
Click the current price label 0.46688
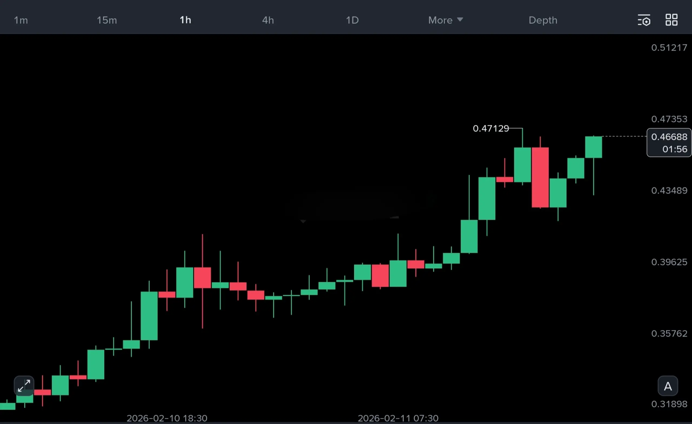tap(669, 137)
